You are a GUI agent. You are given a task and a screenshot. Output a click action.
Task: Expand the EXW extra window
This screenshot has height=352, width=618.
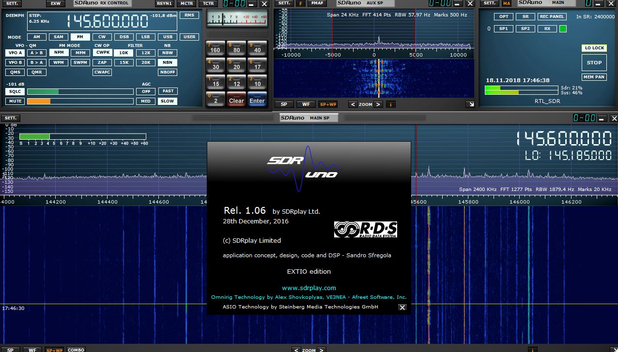point(56,3)
